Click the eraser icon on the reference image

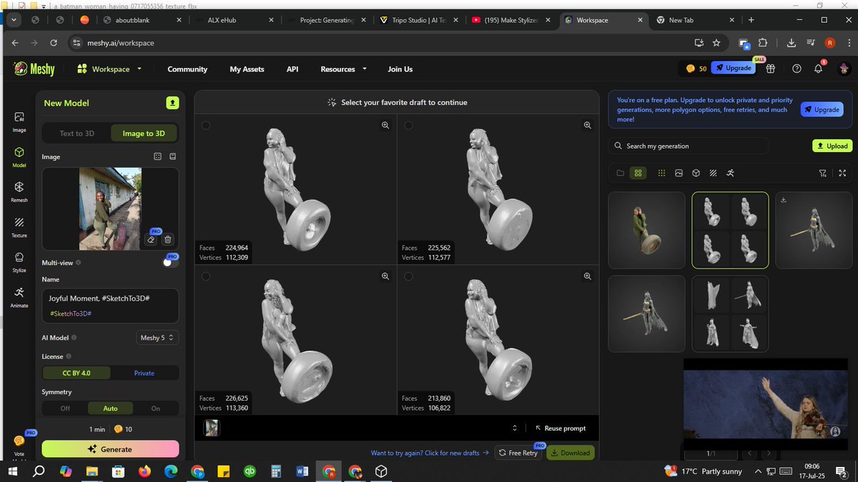point(152,240)
